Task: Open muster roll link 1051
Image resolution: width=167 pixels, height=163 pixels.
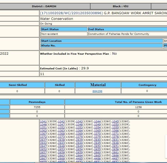Action: tap(43, 127)
